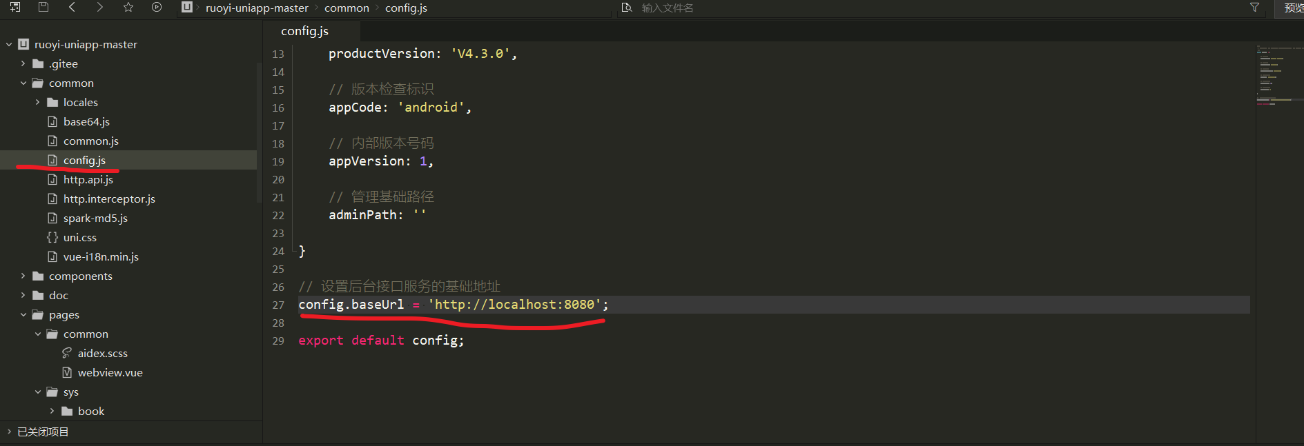Click the spark-md5.js file icon
This screenshot has height=446, width=1304.
coord(52,218)
